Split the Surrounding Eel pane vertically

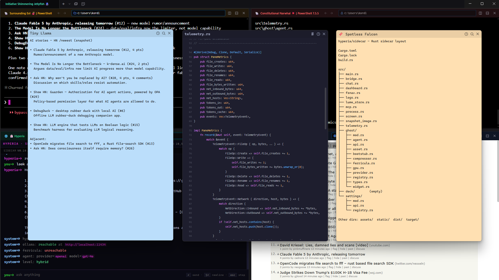[229, 13]
